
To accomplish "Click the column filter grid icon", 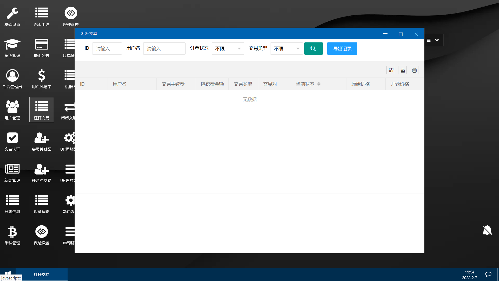I will [x=391, y=70].
